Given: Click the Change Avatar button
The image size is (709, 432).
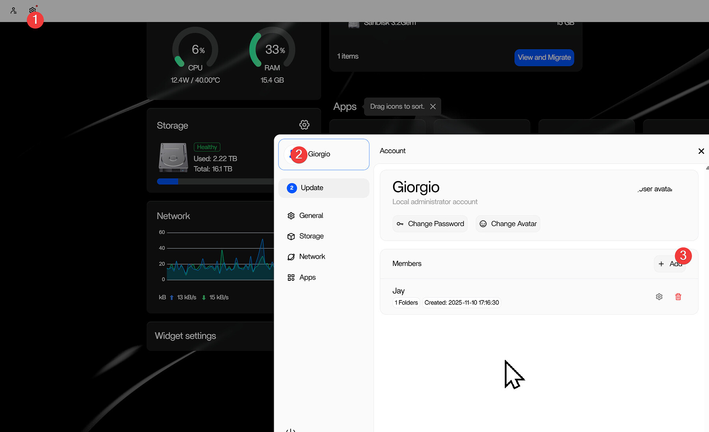Looking at the screenshot, I should [508, 224].
